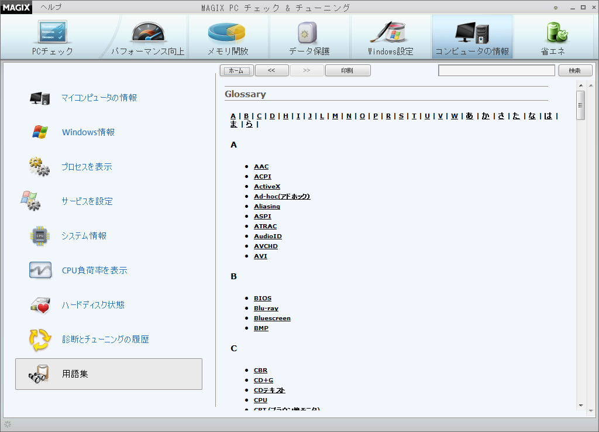This screenshot has height=432, width=599.
Task: Click the 診断とチューニングの履歴 arrows icon
Action: point(40,340)
